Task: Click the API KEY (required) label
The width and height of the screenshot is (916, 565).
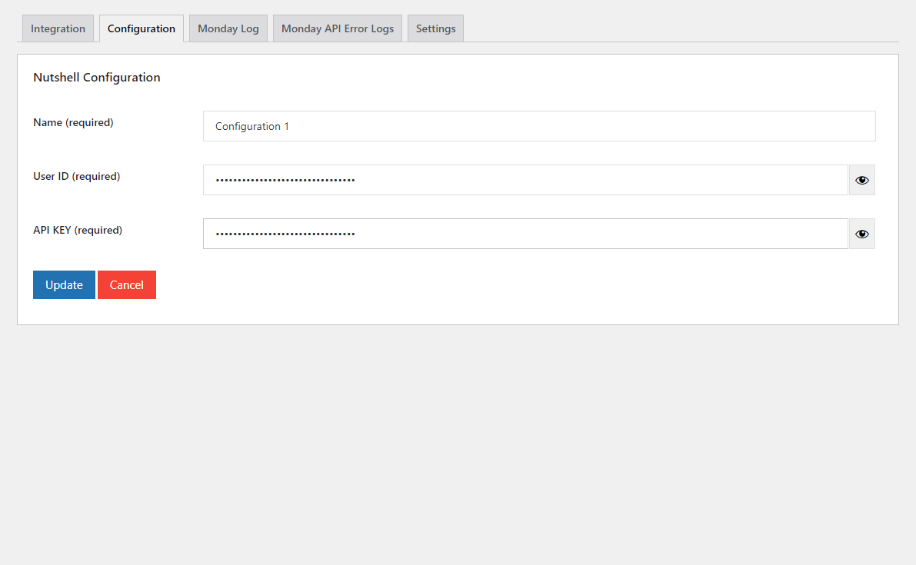Action: 78,230
